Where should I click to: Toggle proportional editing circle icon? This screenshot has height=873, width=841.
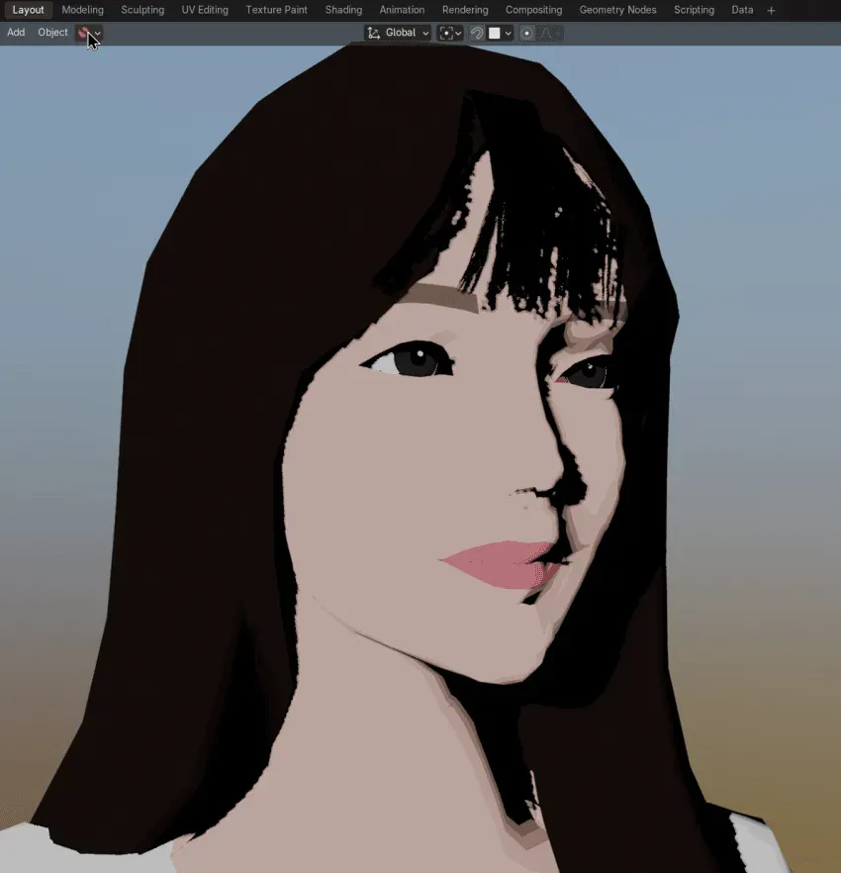[526, 33]
